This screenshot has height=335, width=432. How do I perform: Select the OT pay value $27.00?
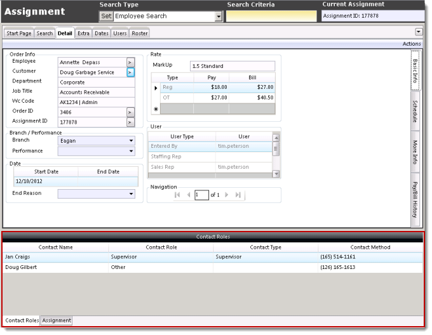point(211,98)
